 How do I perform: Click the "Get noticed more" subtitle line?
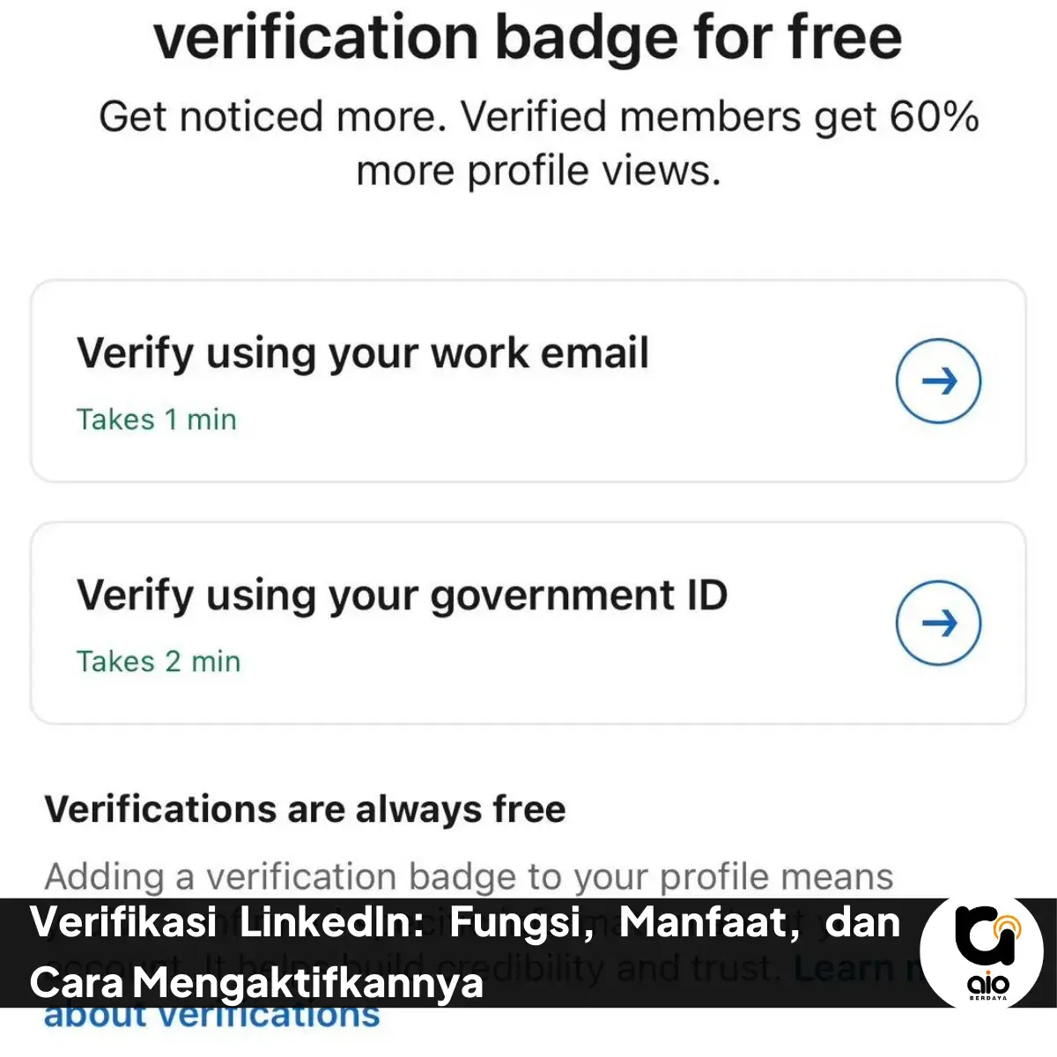pos(271,117)
